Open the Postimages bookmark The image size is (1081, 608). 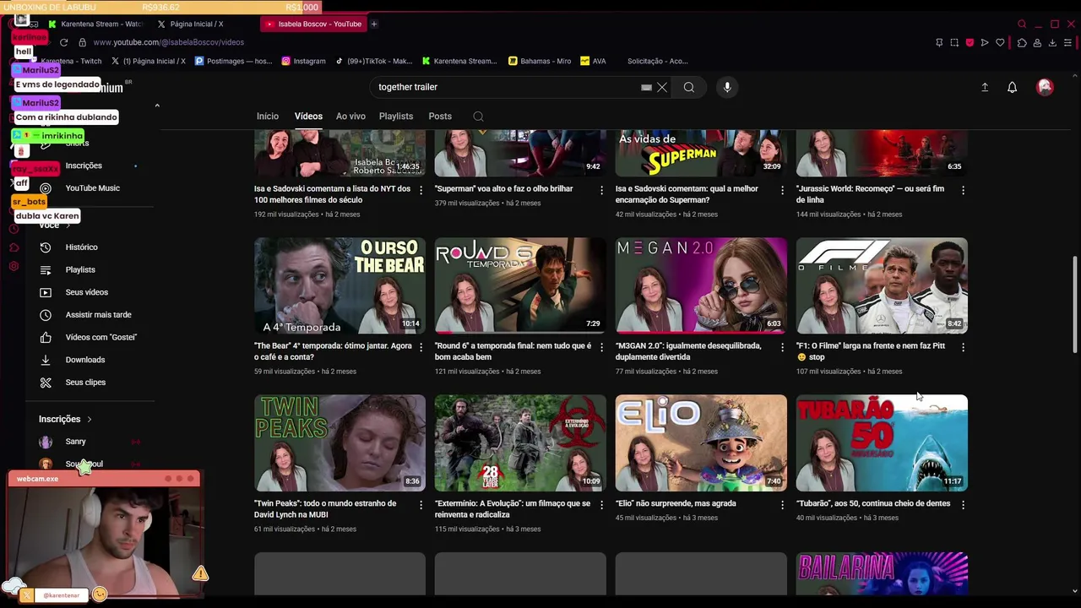pyautogui.click(x=233, y=61)
